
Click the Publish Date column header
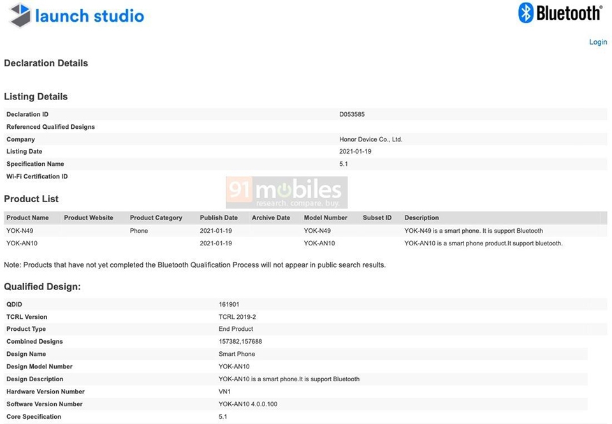pos(219,218)
